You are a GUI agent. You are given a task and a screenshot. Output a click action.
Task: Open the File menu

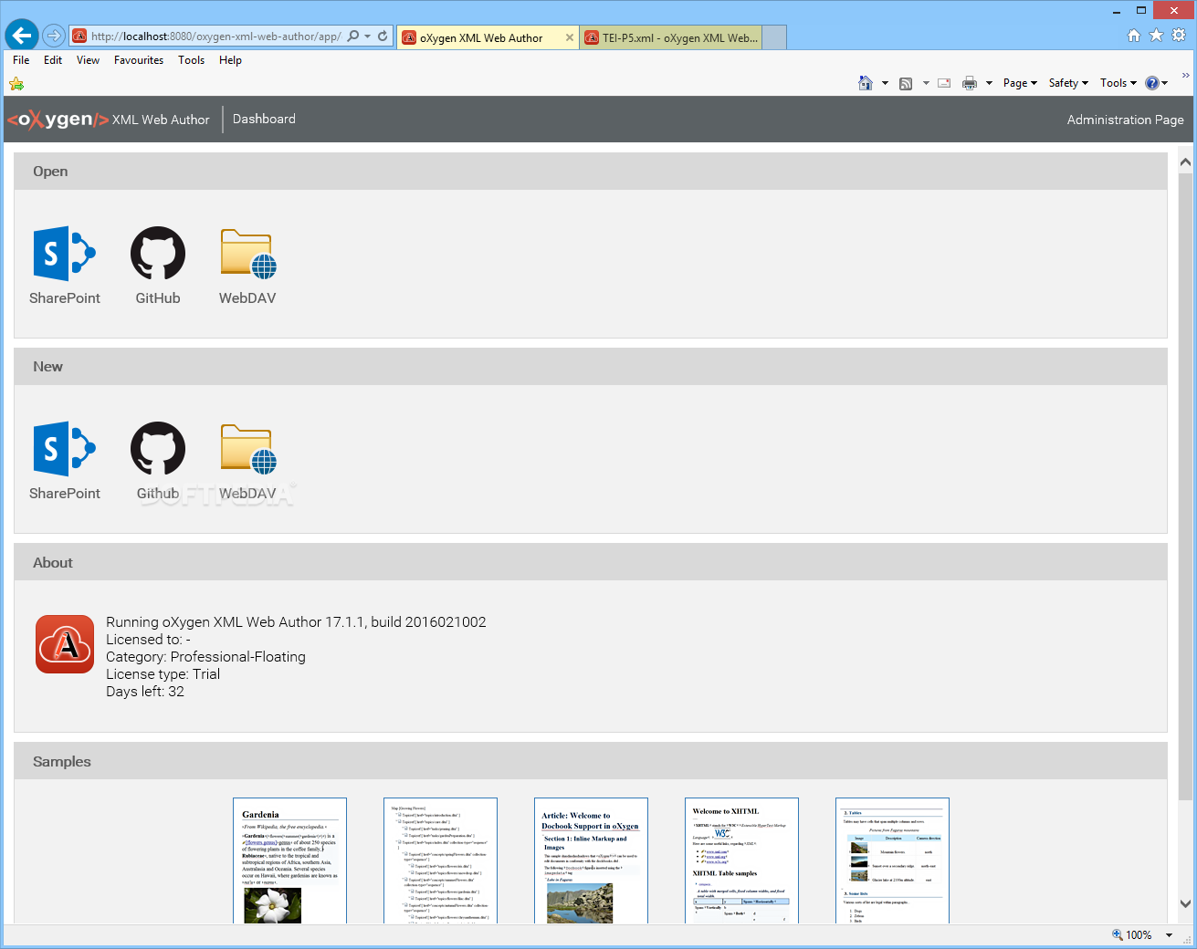(x=21, y=60)
